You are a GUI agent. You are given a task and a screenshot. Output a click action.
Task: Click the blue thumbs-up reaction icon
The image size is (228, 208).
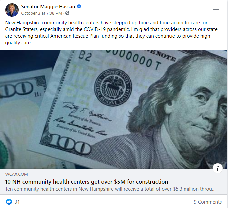click(x=9, y=202)
